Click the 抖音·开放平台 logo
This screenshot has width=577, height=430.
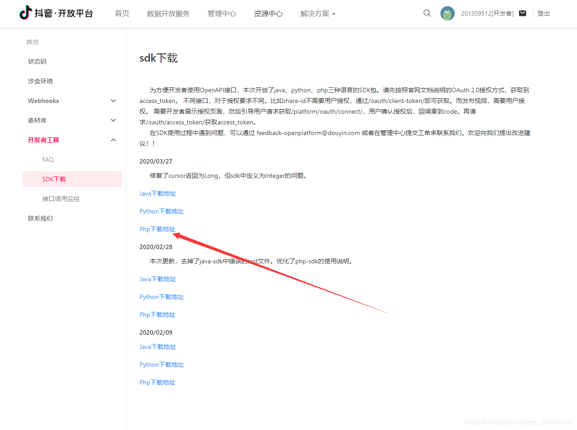(x=56, y=13)
